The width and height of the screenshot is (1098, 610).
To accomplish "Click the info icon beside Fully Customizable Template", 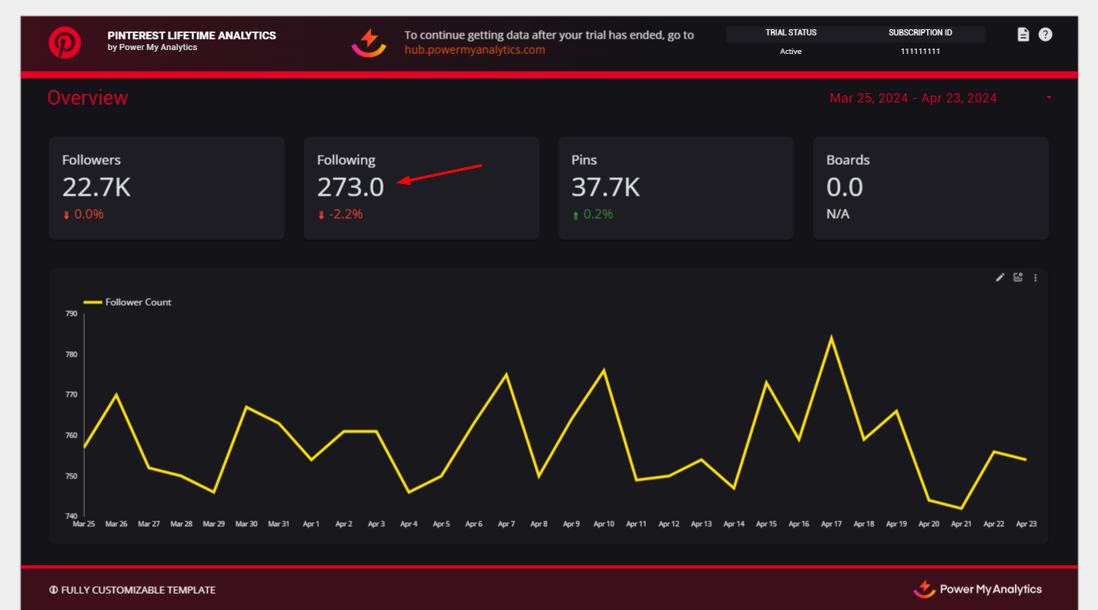I will point(53,590).
